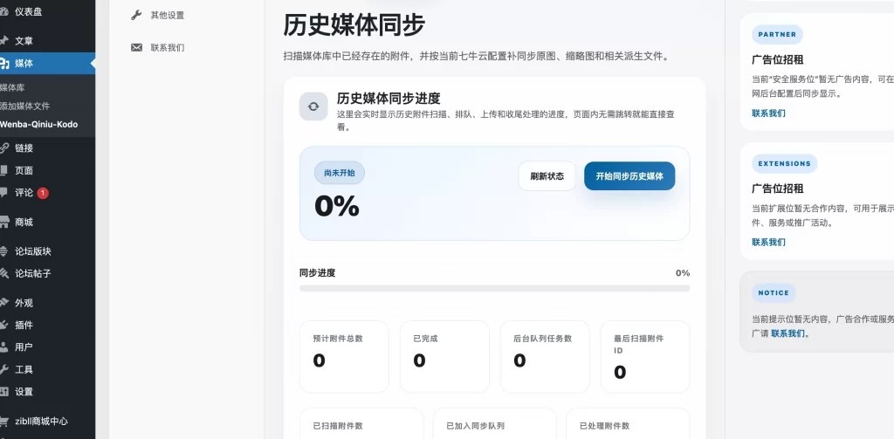Click the dashboard gauge icon

4,12
